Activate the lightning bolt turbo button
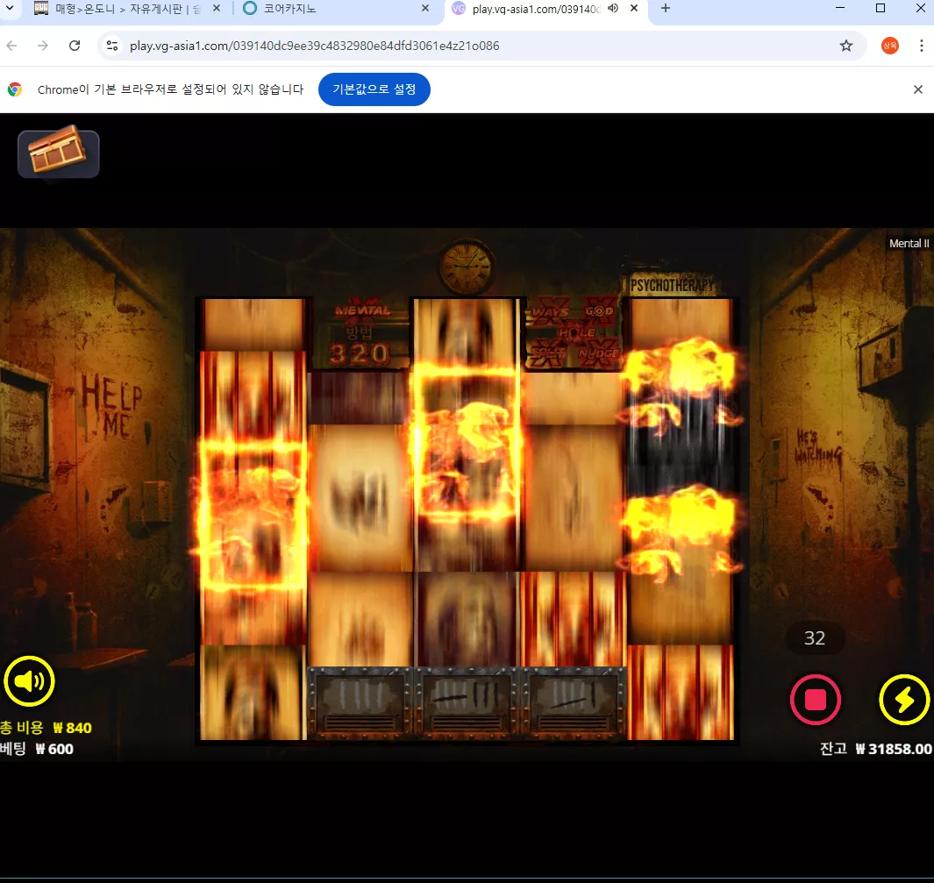Image resolution: width=934 pixels, height=883 pixels. pyautogui.click(x=903, y=700)
